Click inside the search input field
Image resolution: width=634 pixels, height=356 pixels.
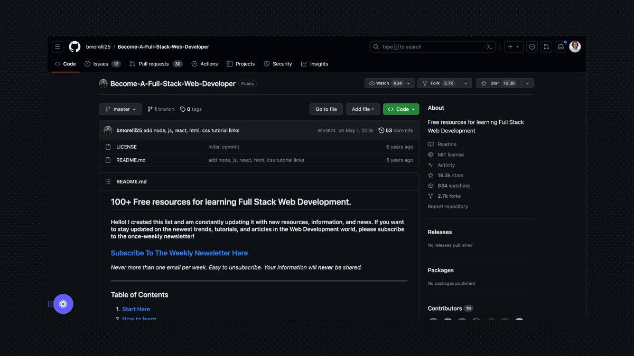(x=423, y=46)
